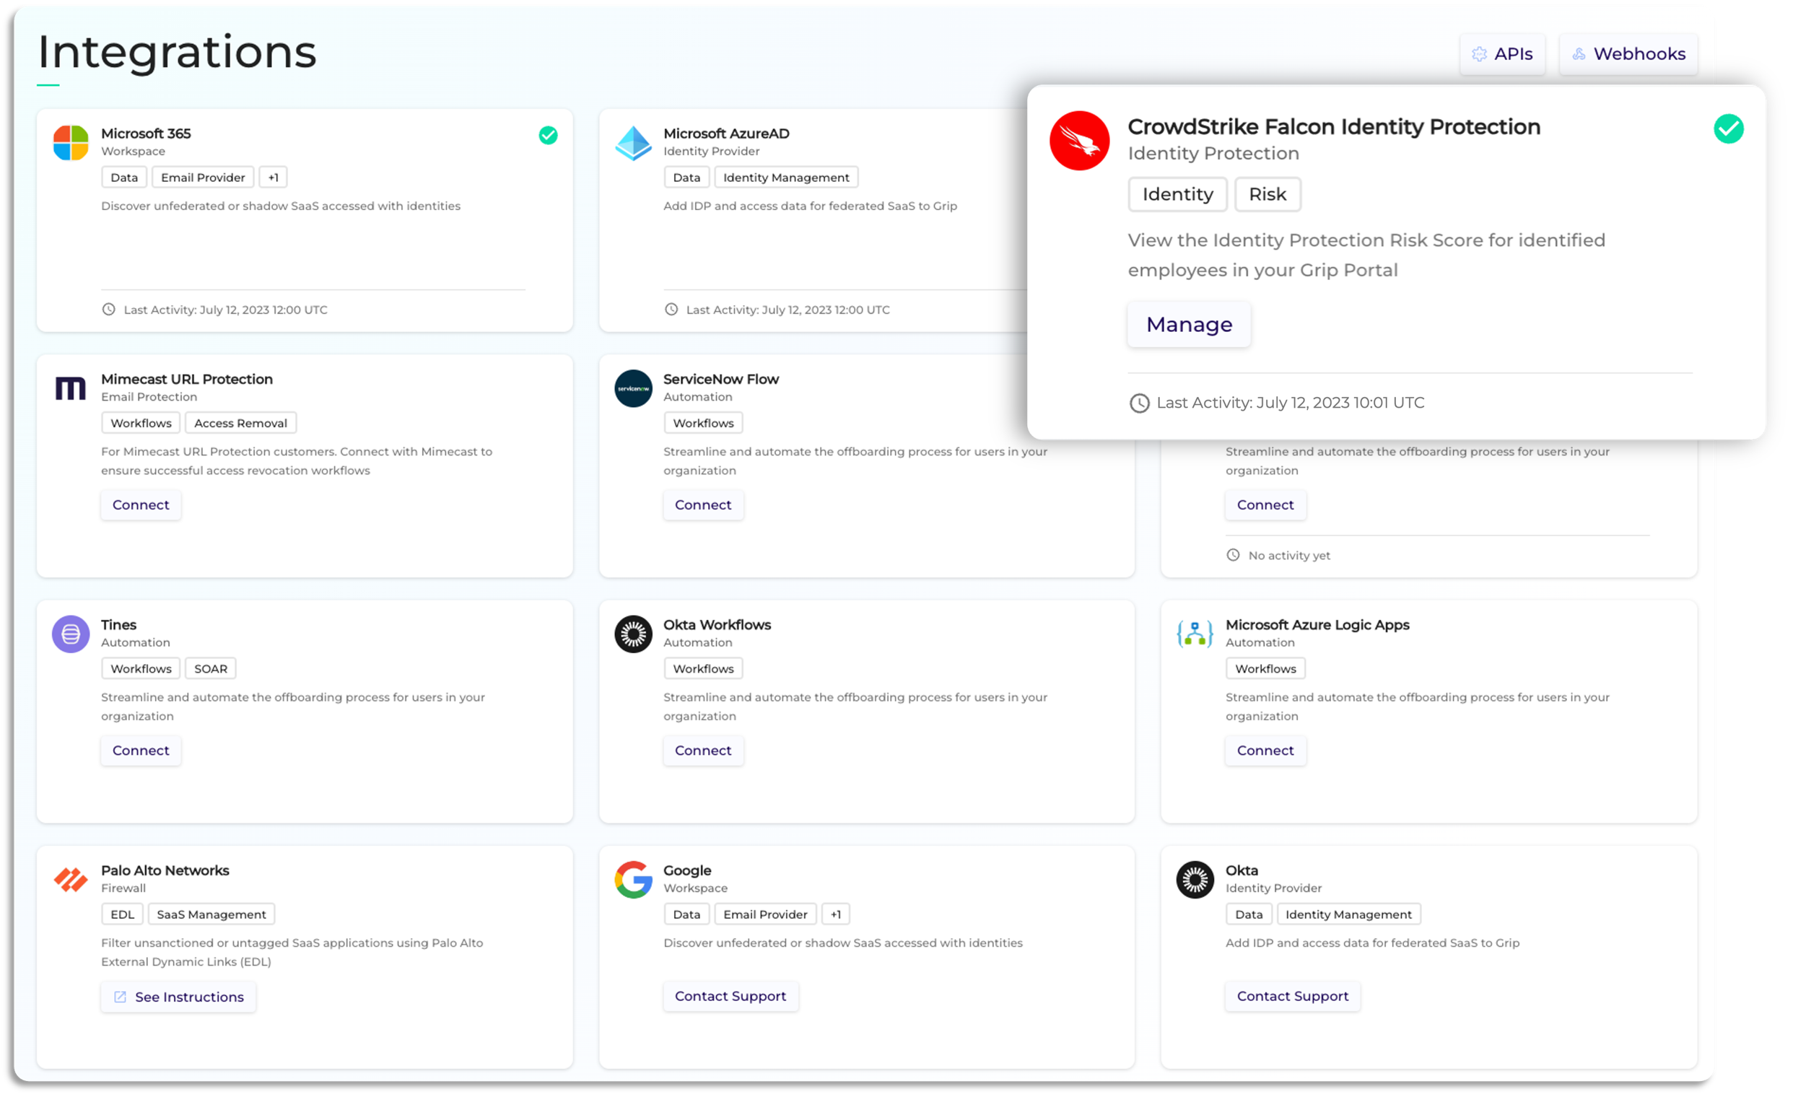The width and height of the screenshot is (1793, 1097).
Task: Click the Workflows tag on Okta Workflows
Action: coord(703,668)
